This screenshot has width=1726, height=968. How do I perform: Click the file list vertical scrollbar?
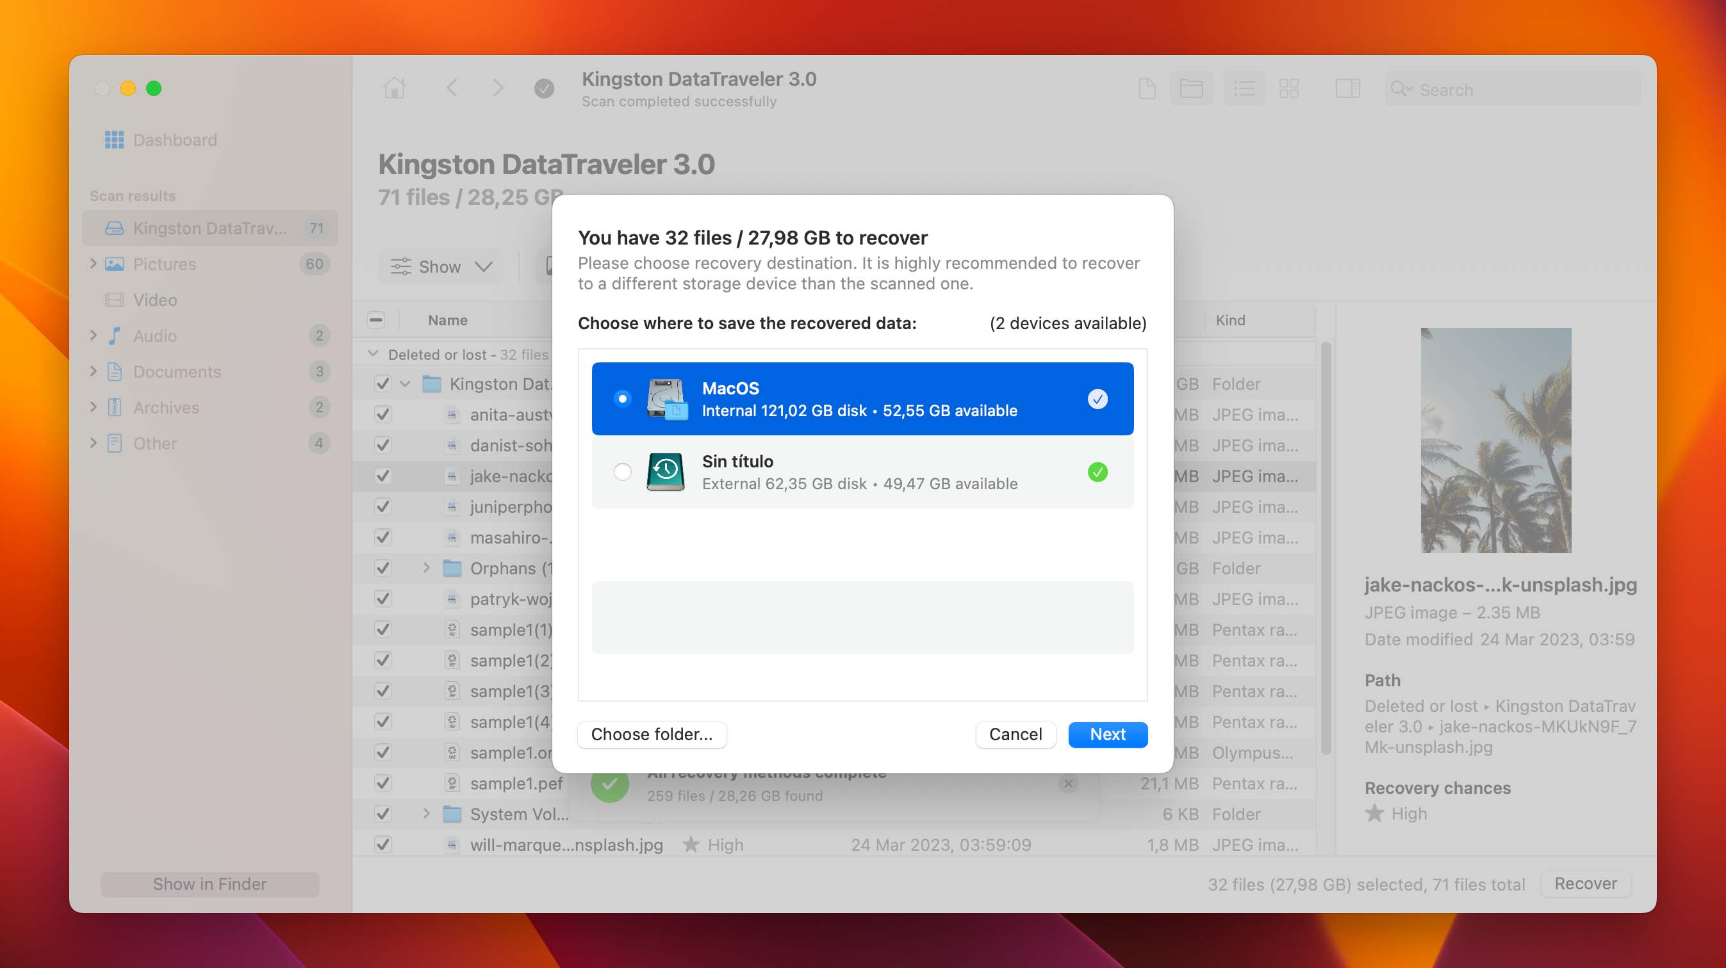(1326, 549)
